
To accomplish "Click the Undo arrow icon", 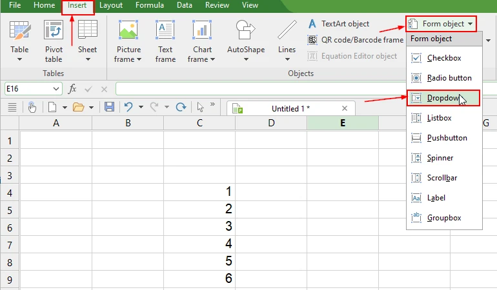I will (x=129, y=107).
